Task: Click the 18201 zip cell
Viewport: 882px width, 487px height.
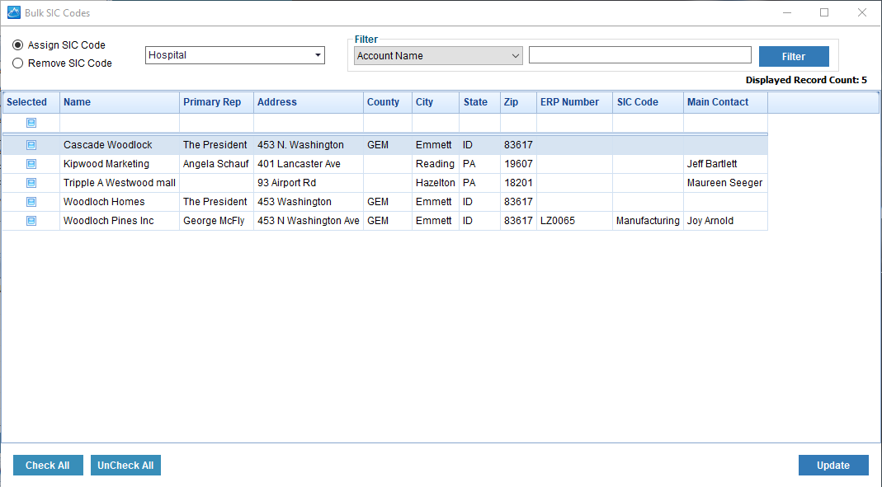Action: tap(519, 183)
